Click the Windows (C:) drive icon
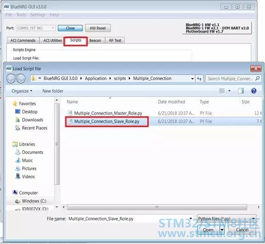Viewport: 265px width, 244px height. point(18,201)
